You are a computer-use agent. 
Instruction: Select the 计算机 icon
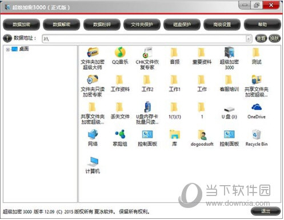(93, 165)
